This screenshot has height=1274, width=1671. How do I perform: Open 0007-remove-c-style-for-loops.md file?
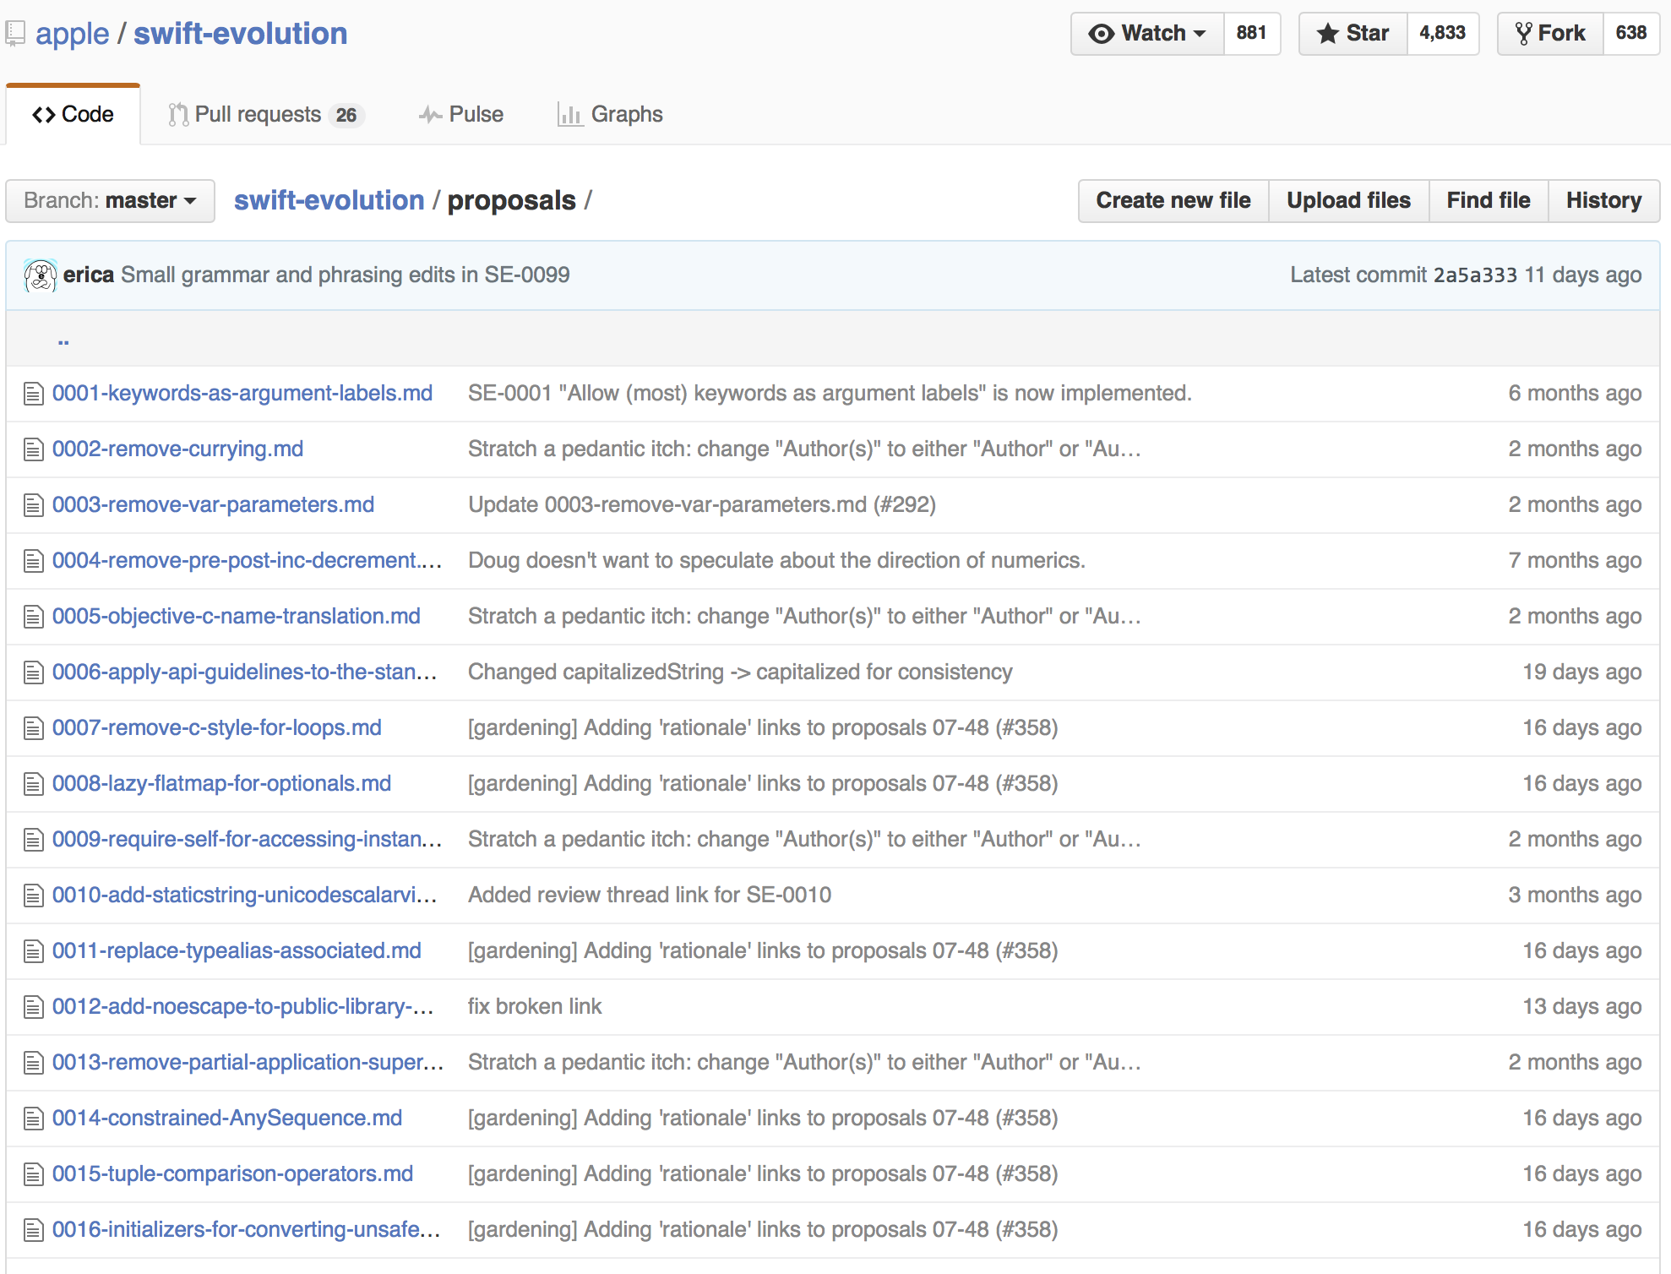point(217,728)
